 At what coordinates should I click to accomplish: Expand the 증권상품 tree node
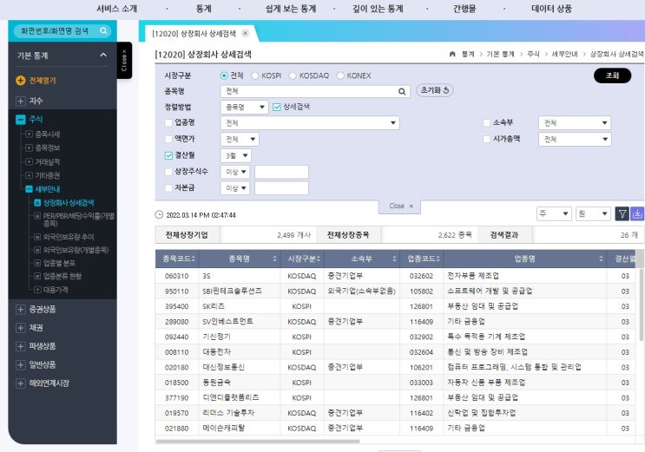21,309
